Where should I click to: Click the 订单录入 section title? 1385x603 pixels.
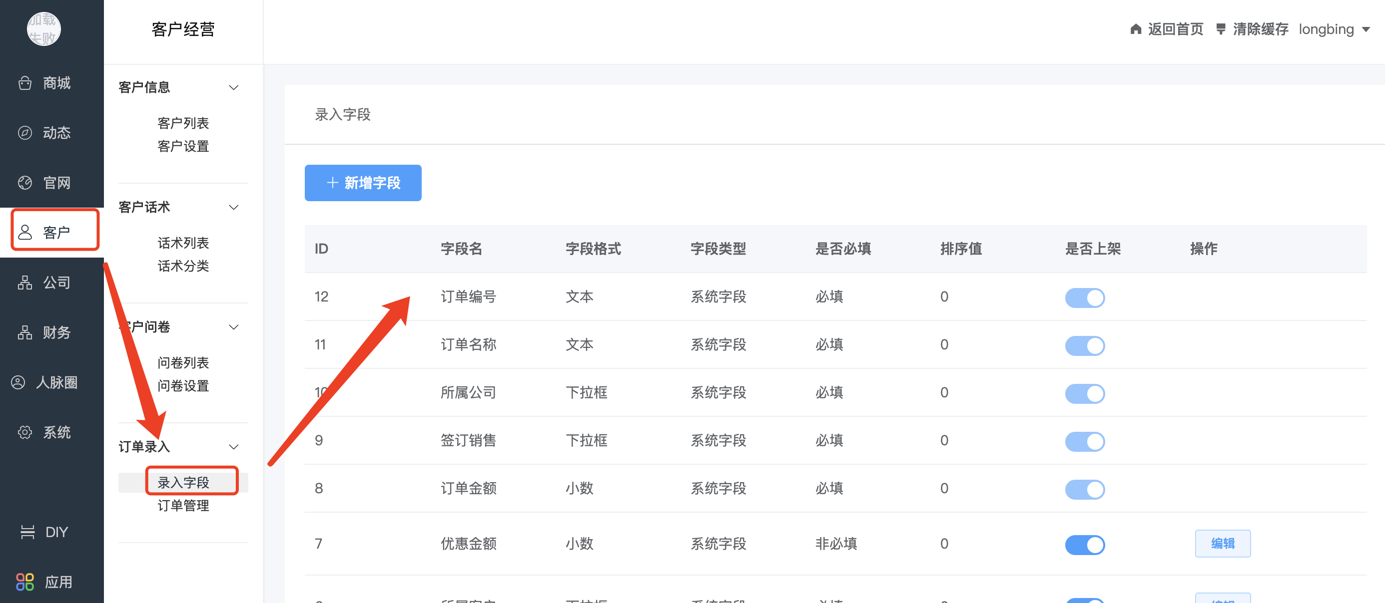[x=144, y=447]
